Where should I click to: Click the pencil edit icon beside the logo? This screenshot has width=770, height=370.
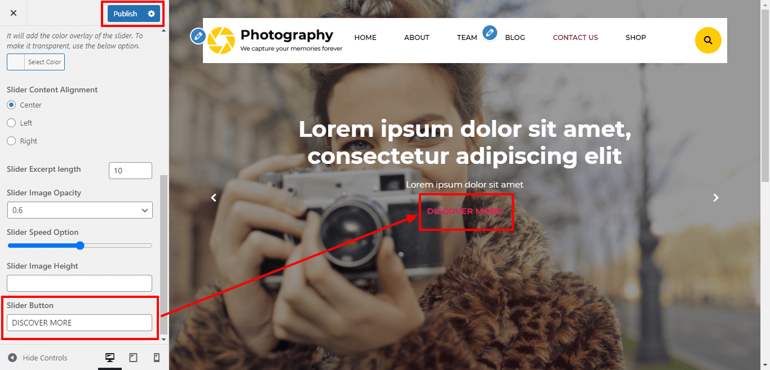pyautogui.click(x=198, y=36)
